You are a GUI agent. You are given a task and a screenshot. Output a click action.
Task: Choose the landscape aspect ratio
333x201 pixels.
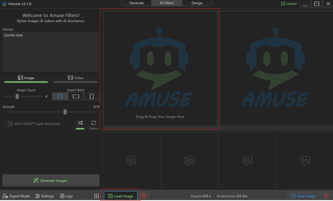tap(76, 96)
